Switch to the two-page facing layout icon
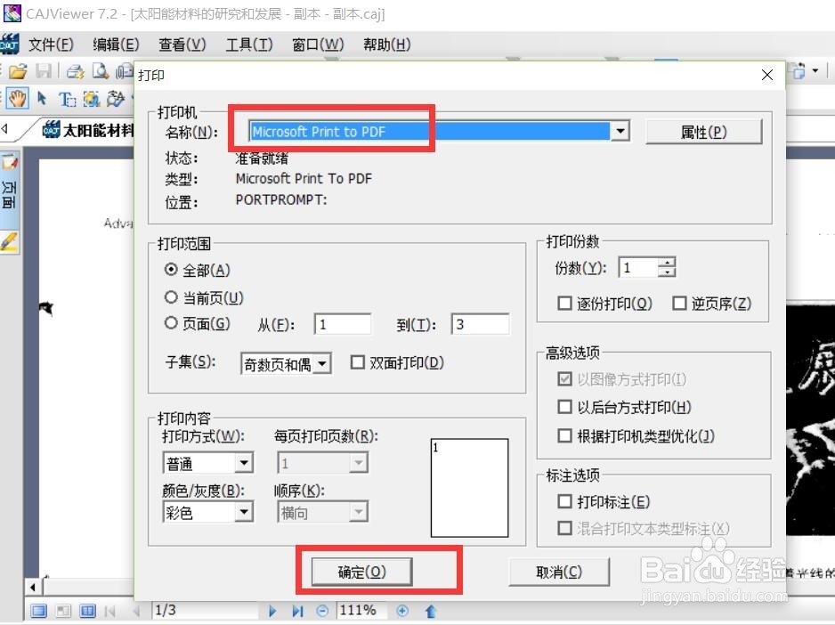This screenshot has height=625, width=835. tap(87, 611)
